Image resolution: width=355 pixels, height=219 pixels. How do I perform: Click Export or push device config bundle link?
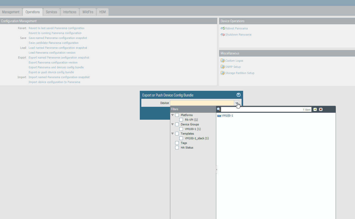point(51,72)
